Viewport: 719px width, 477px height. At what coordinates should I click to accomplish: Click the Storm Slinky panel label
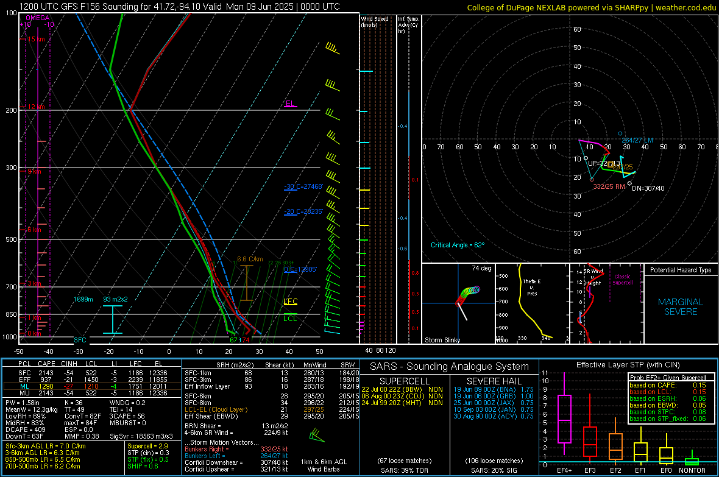[x=442, y=340]
